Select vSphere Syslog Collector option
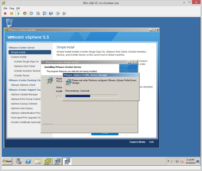This screenshot has height=171, width=202. [24, 104]
